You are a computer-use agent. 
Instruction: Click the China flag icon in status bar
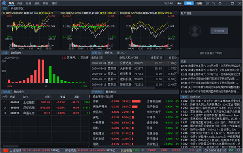click(x=6, y=150)
